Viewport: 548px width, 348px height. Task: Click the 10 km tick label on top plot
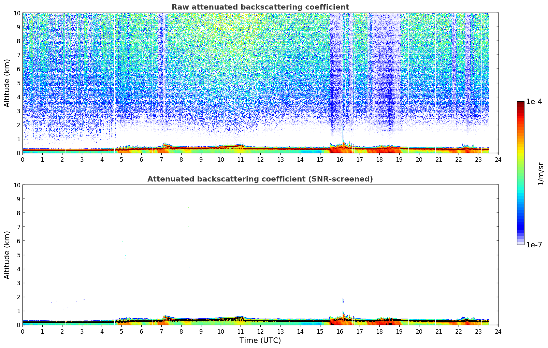(17, 13)
